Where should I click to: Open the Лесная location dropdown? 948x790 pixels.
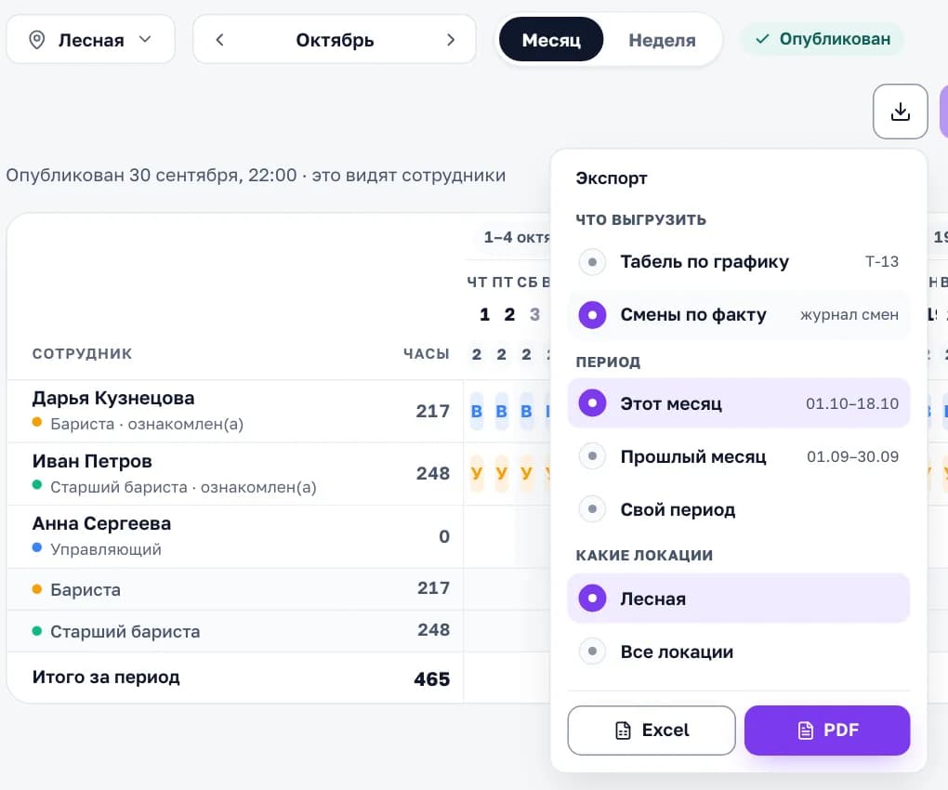[91, 40]
